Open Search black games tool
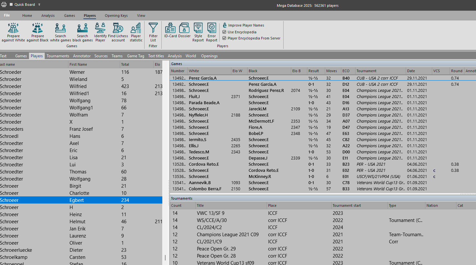Image resolution: width=476 pixels, height=265 pixels. tap(82, 32)
